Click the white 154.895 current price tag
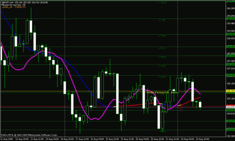Image resolution: width=235 pixels, height=141 pixels. tap(230, 107)
